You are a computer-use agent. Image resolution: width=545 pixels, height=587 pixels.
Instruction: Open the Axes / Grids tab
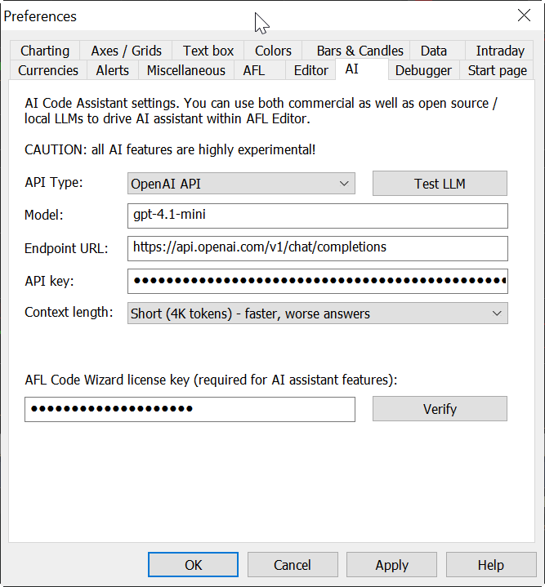(x=127, y=51)
